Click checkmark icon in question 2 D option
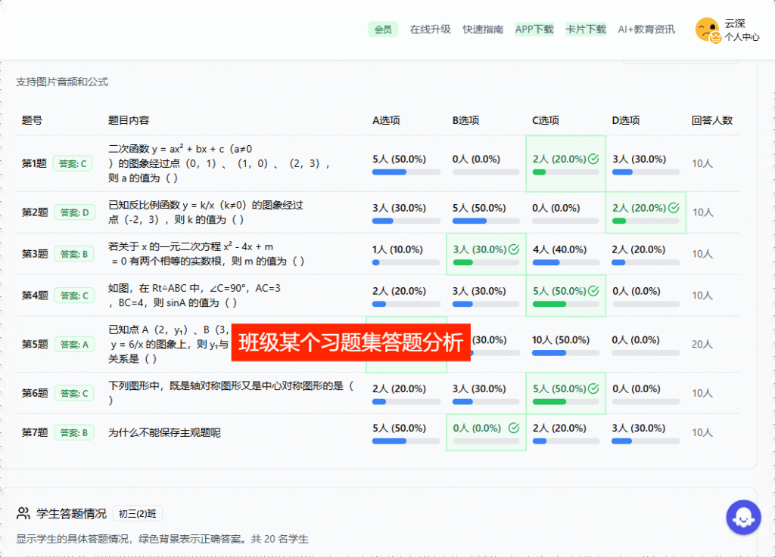775x557 pixels. click(673, 208)
